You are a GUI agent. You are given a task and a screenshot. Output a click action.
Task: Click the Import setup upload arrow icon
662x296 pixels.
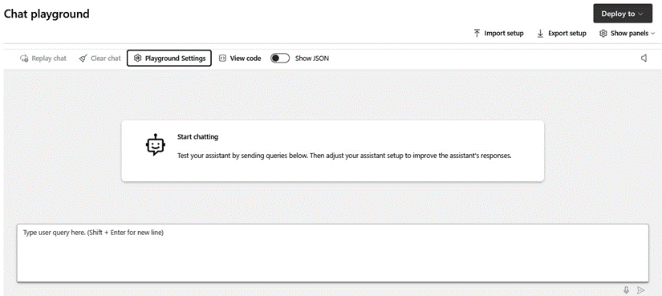[477, 34]
